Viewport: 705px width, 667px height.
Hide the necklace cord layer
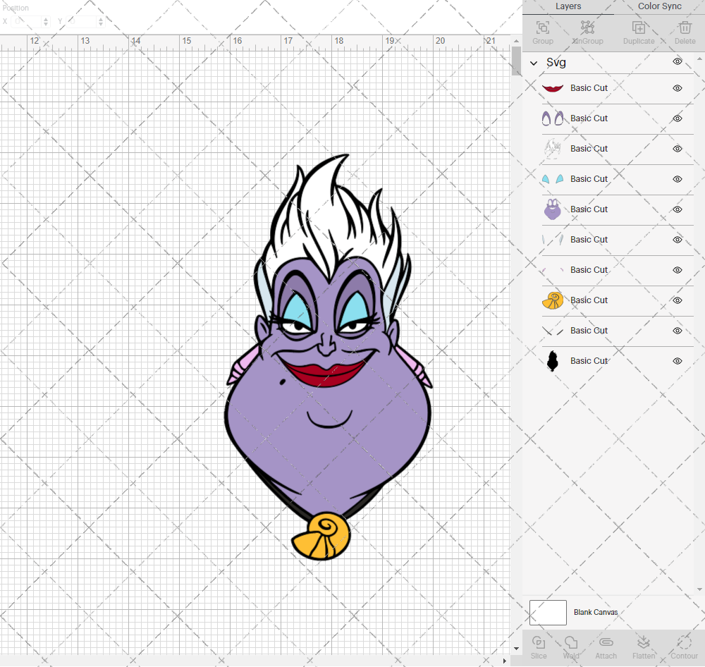pyautogui.click(x=677, y=331)
